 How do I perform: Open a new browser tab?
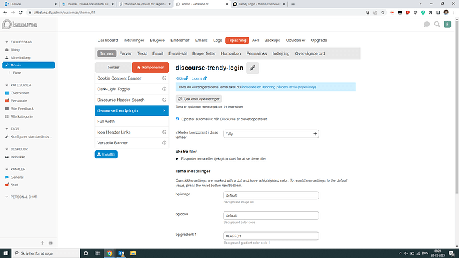(293, 4)
